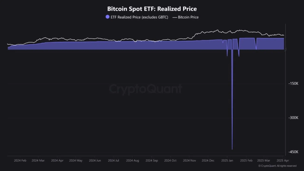Open the CryptoQuant All rights reserved notice

click(x=277, y=166)
